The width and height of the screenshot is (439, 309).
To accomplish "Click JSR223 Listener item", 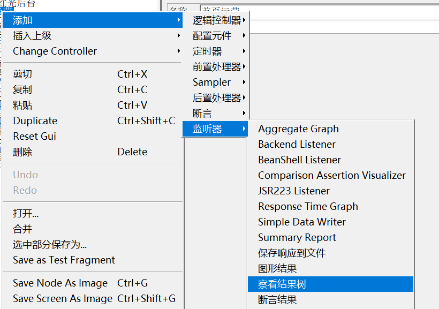I will tap(293, 191).
